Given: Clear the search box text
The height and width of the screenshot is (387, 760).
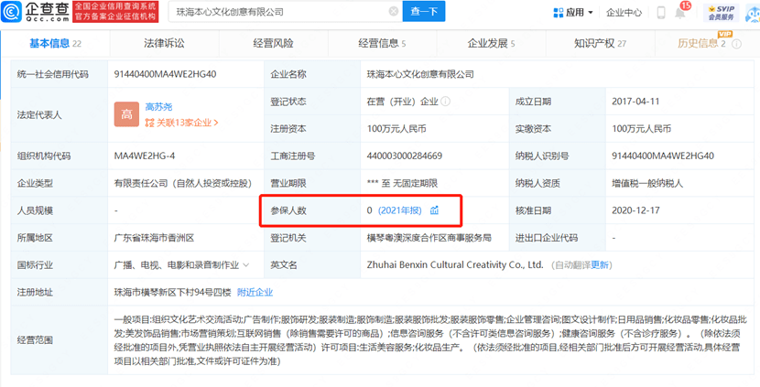Looking at the screenshot, I should point(394,12).
